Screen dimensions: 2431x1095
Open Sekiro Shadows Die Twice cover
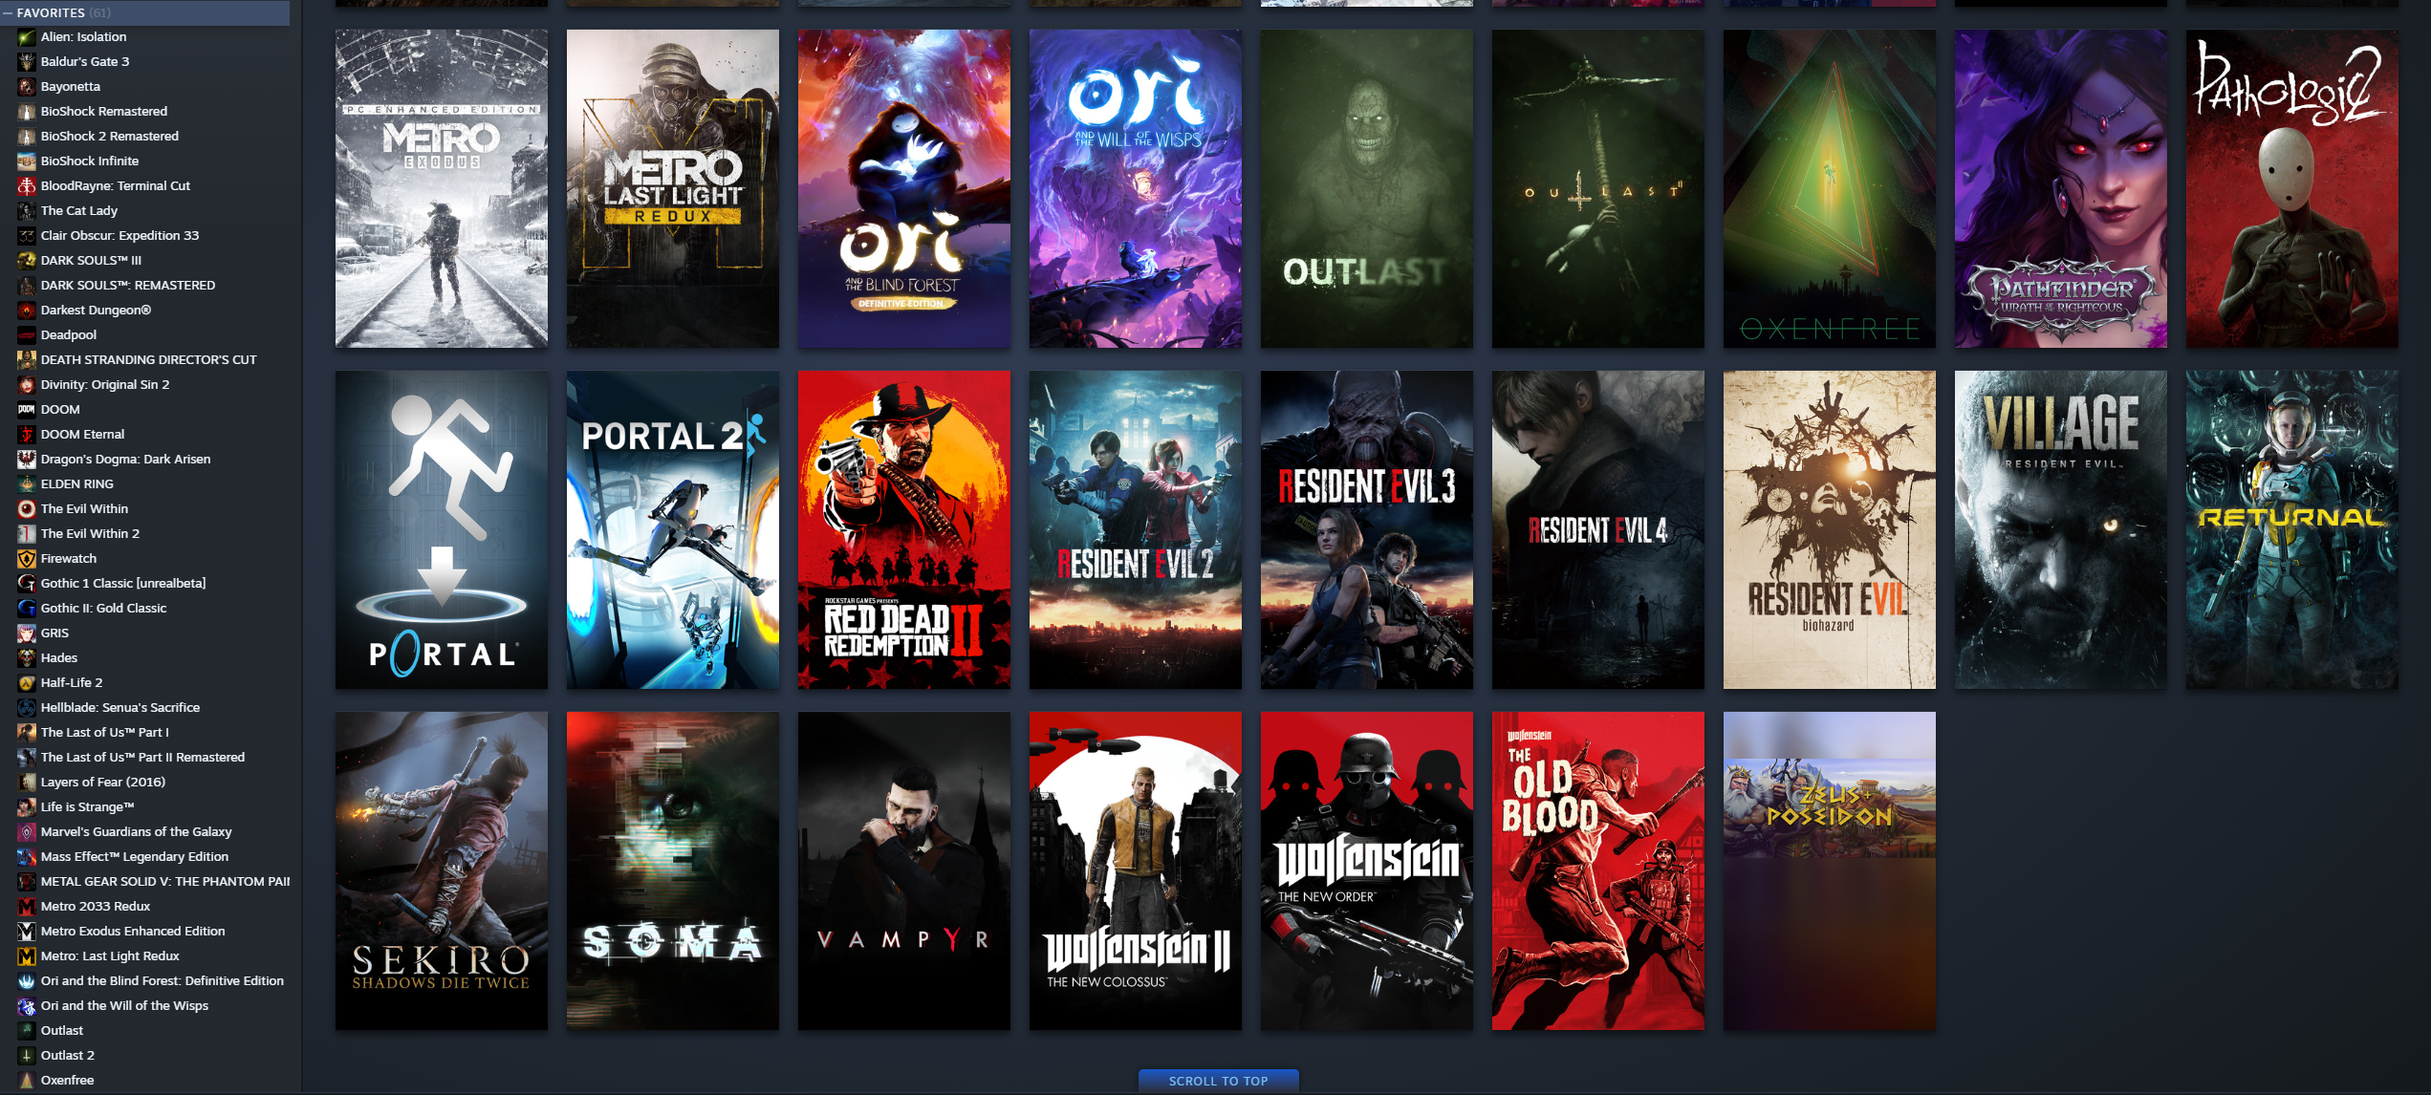(441, 870)
